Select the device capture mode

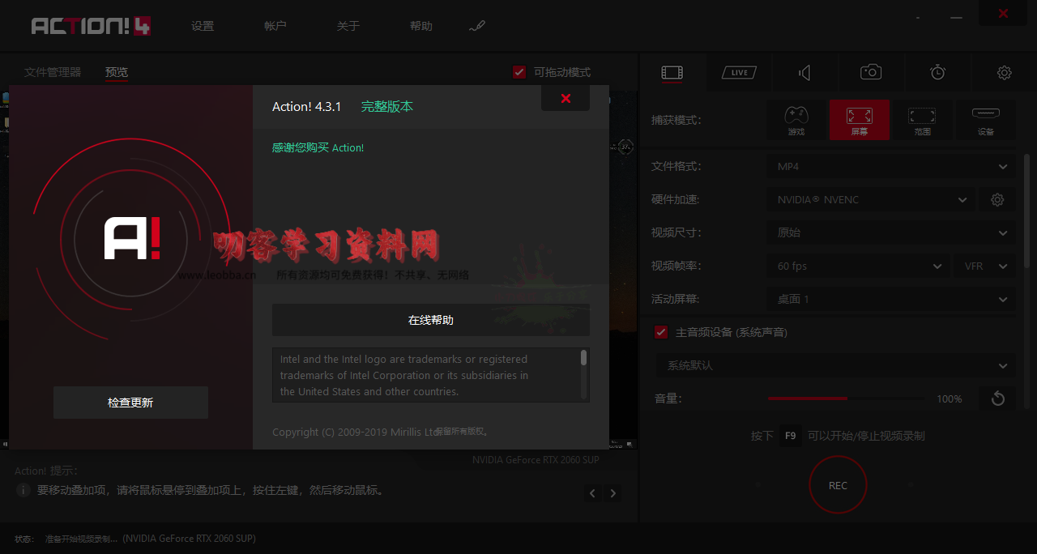pyautogui.click(x=985, y=120)
